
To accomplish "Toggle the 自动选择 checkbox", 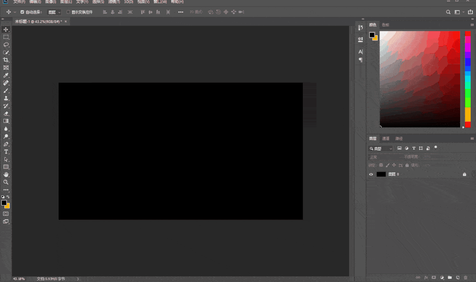I will (22, 12).
